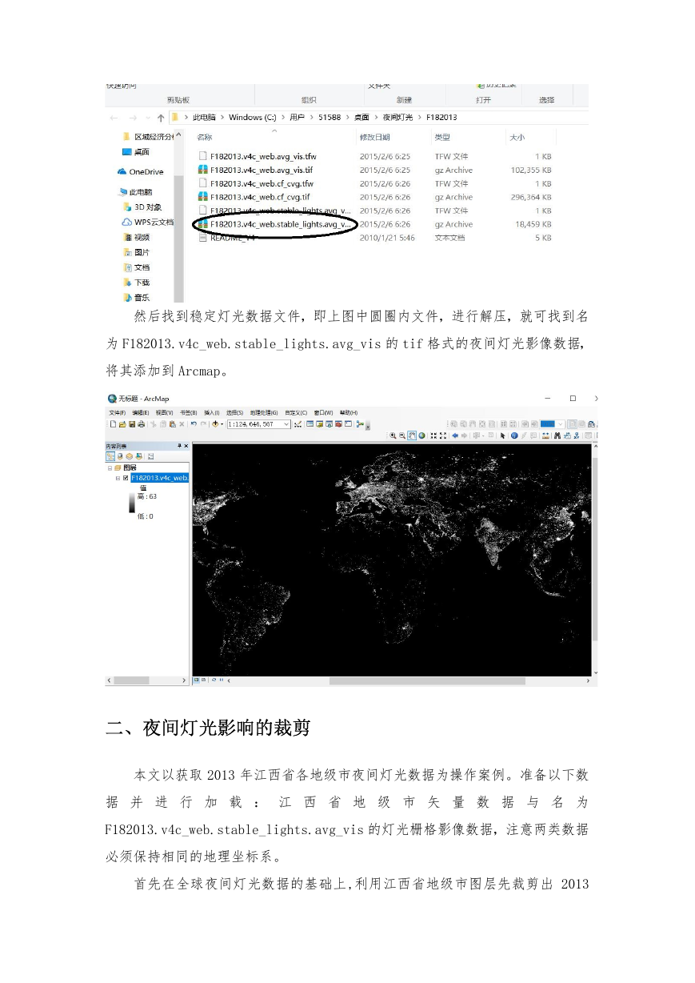Select the Pan hand tool
This screenshot has width=695, height=983.
(412, 435)
